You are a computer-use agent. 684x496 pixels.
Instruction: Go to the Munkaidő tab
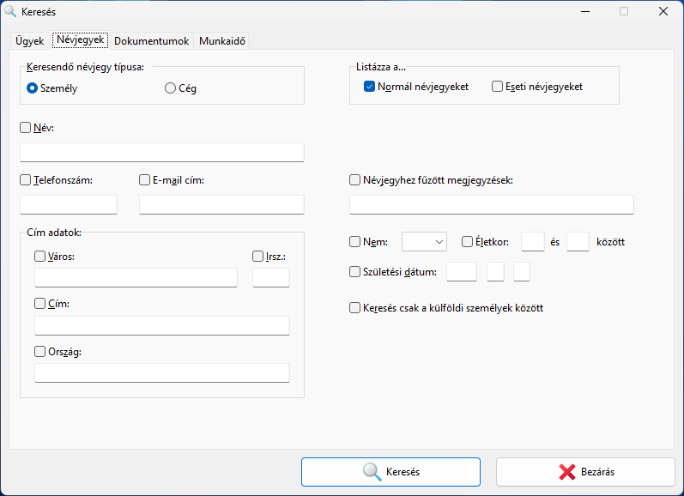click(223, 40)
